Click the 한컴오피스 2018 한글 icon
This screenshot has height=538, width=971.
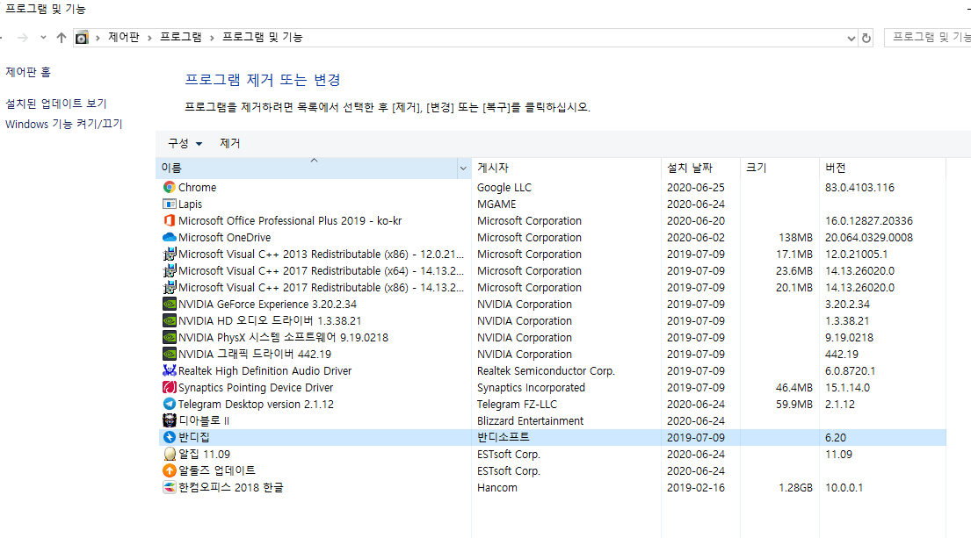[169, 487]
